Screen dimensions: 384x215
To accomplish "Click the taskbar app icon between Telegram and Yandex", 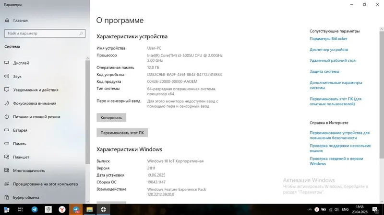I will coord(48,210).
